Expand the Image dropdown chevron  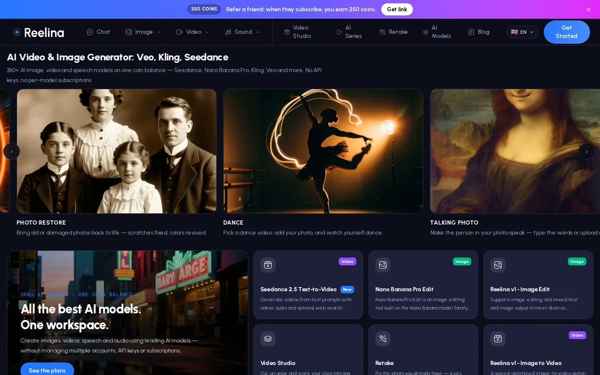159,32
